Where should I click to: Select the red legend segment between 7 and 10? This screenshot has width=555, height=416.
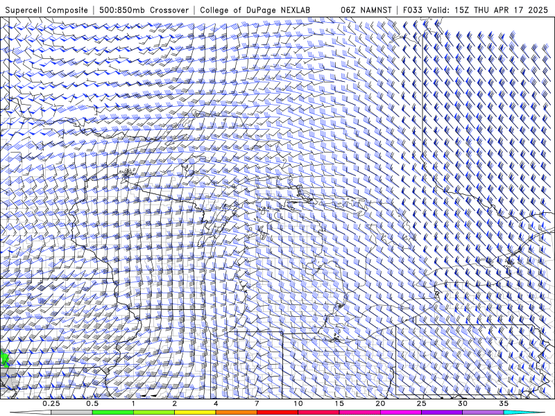pyautogui.click(x=277, y=413)
